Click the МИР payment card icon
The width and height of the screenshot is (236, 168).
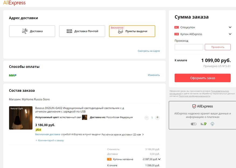(x=13, y=75)
